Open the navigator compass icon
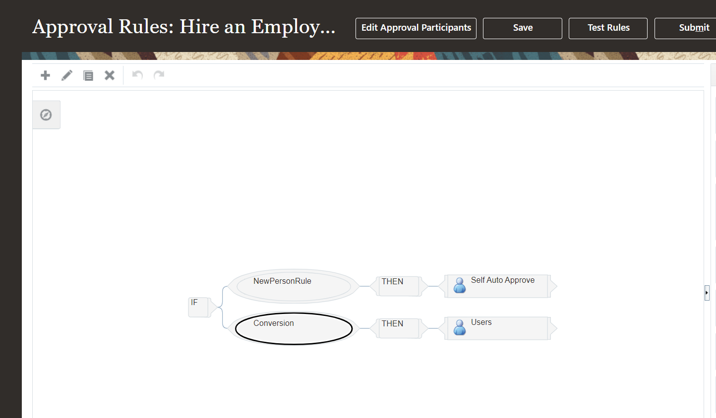Screen dimensions: 716x418 46,114
